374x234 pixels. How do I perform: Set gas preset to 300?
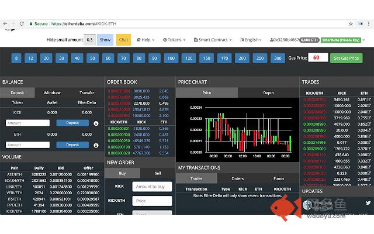click(x=278, y=58)
